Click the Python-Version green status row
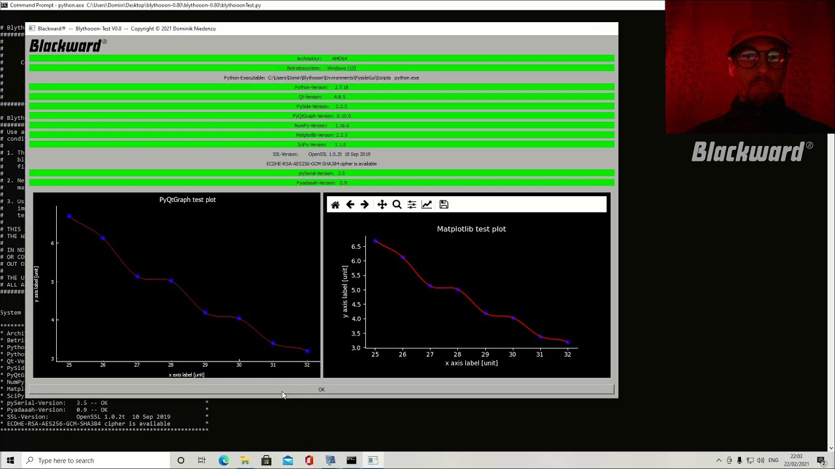835x469 pixels. click(x=321, y=87)
